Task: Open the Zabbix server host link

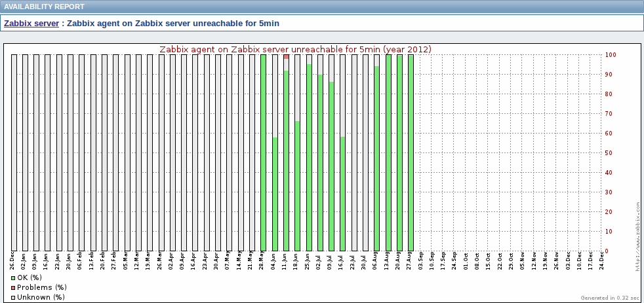Action: coord(31,24)
